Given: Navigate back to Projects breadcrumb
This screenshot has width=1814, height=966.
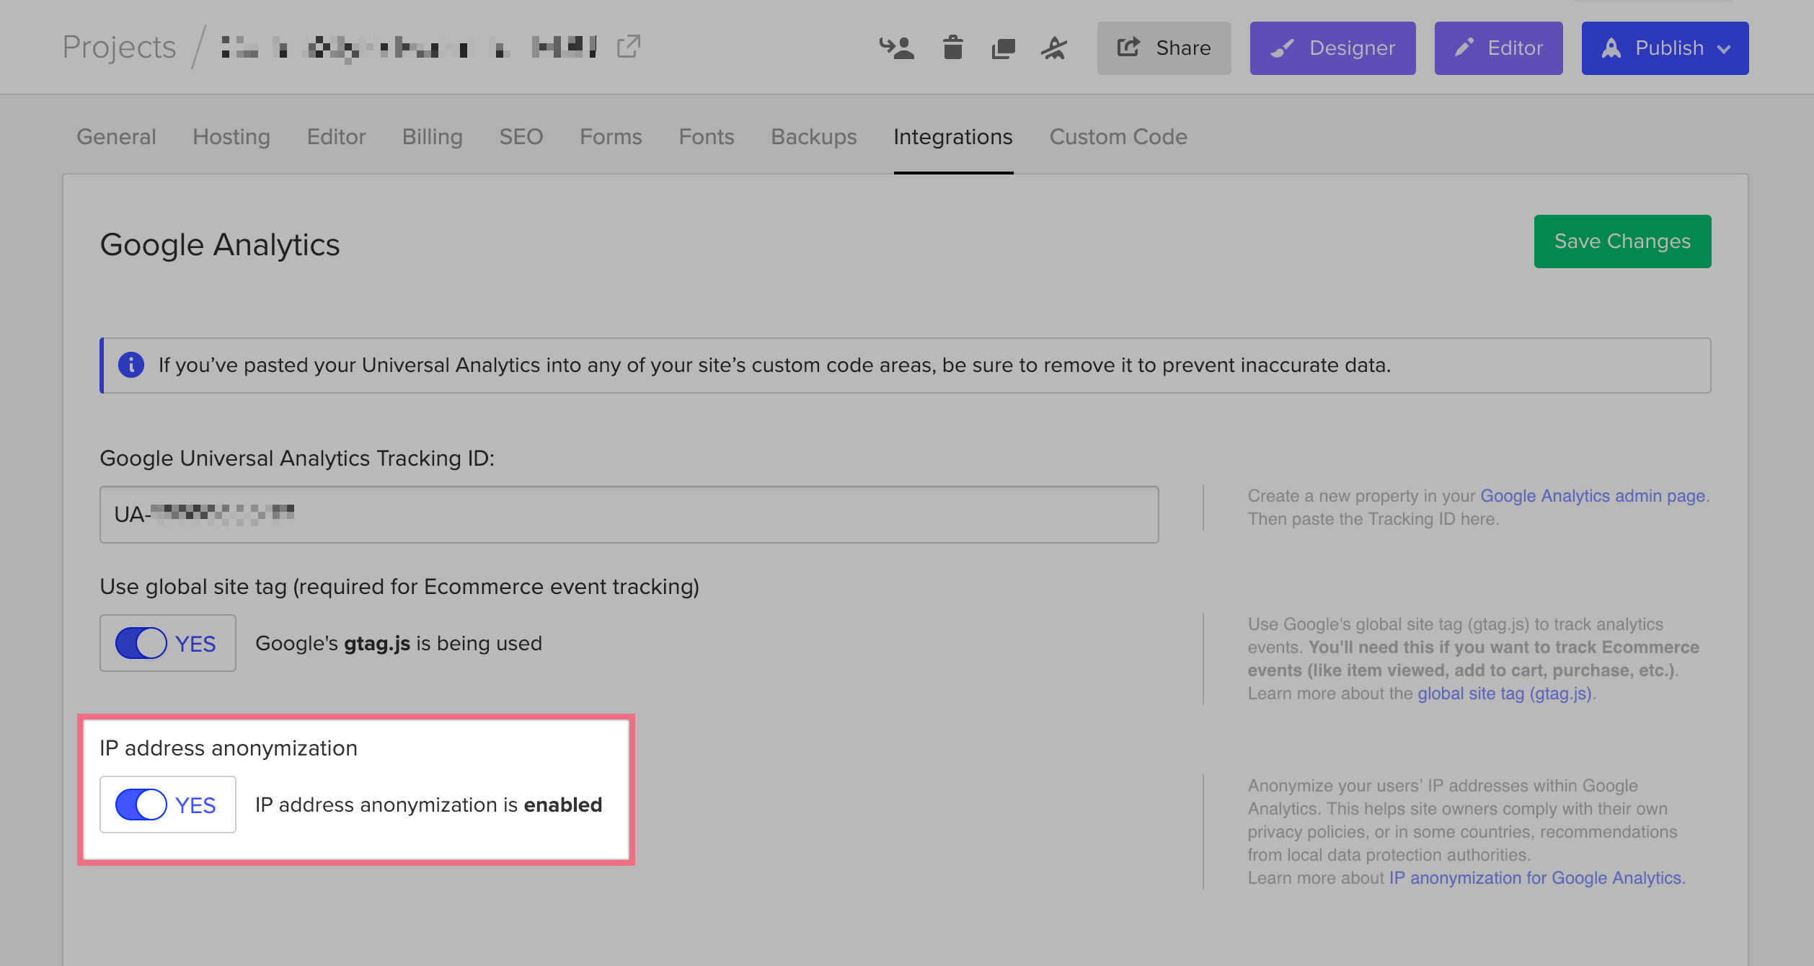Looking at the screenshot, I should pyautogui.click(x=119, y=48).
